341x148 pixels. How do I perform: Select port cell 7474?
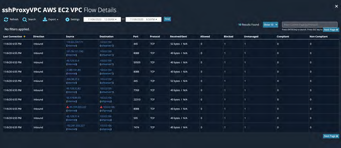coord(136,128)
